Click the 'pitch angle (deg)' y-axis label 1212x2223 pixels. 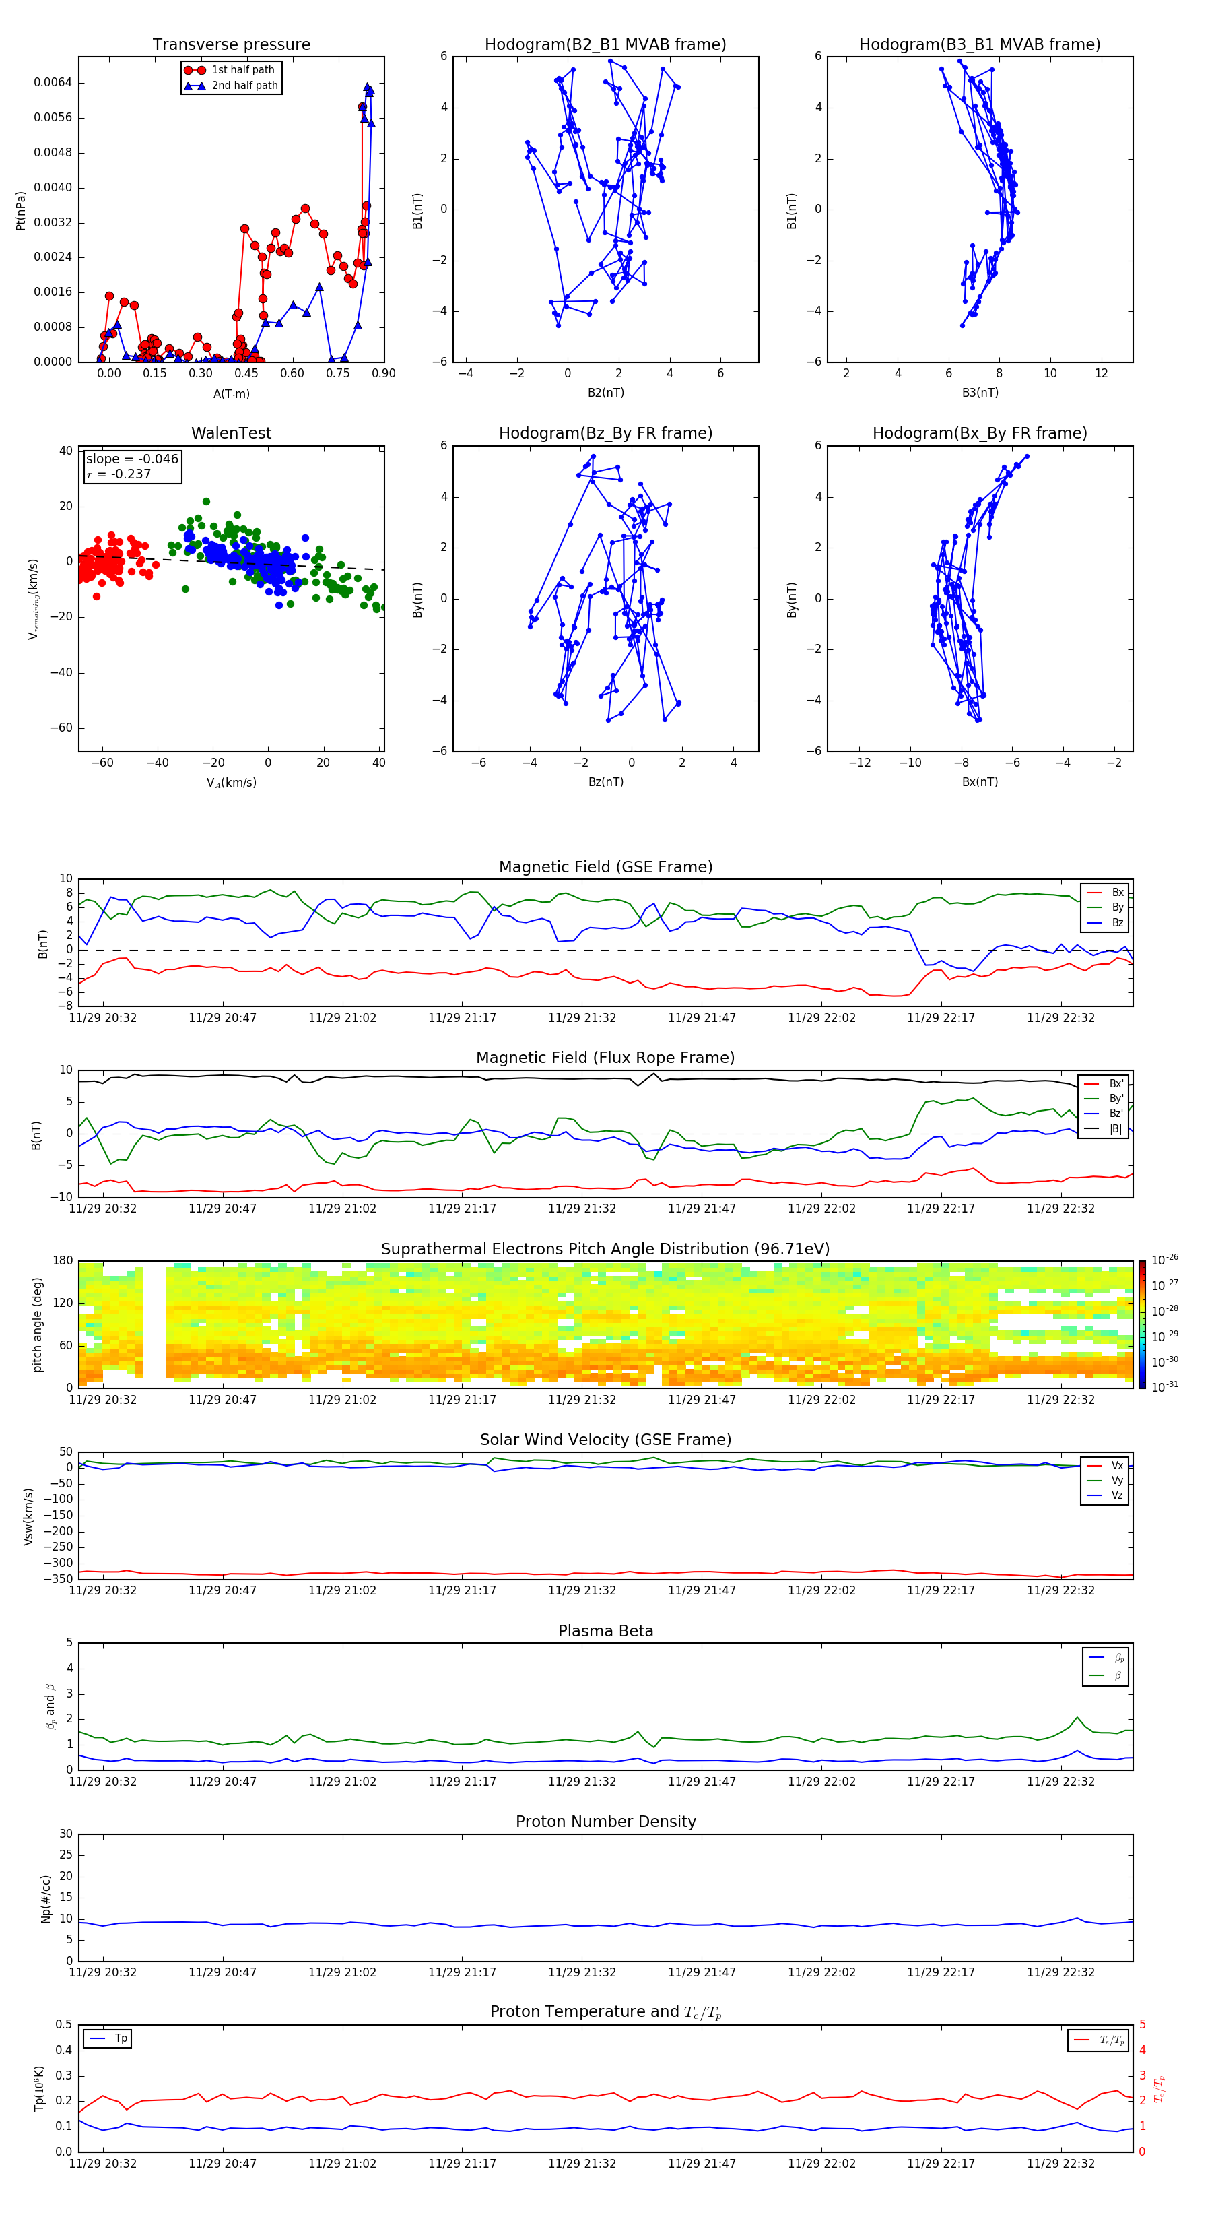pyautogui.click(x=37, y=1324)
